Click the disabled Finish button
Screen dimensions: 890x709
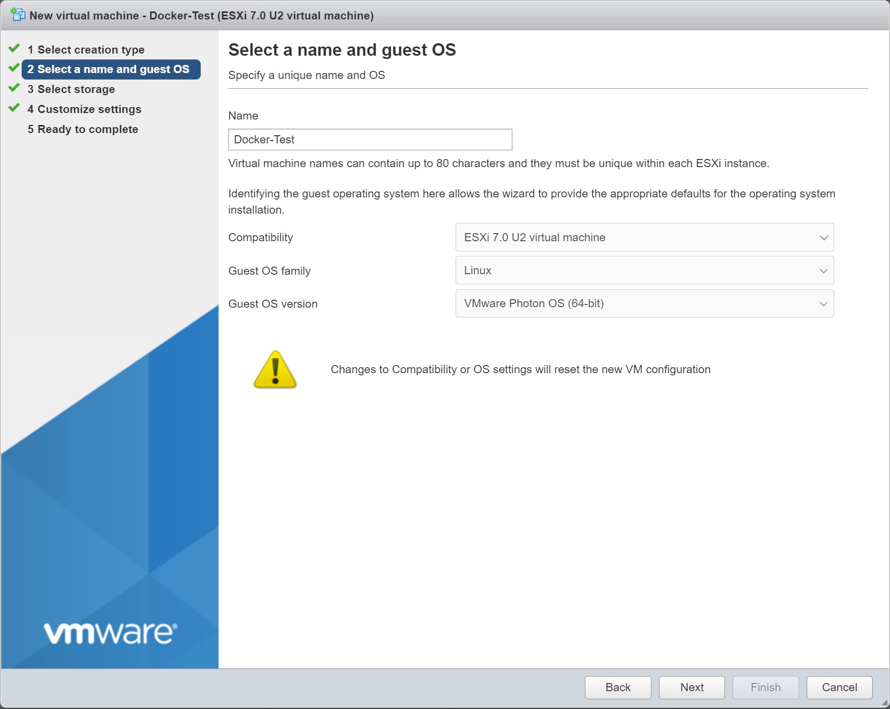click(x=766, y=687)
